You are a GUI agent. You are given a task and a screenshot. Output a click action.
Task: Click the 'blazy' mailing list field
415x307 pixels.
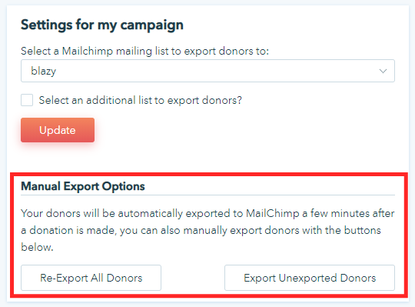click(207, 71)
